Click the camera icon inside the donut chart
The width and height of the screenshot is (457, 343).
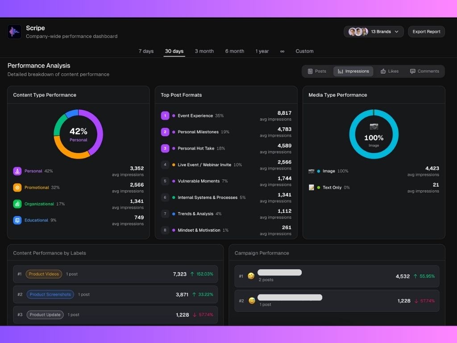point(374,126)
